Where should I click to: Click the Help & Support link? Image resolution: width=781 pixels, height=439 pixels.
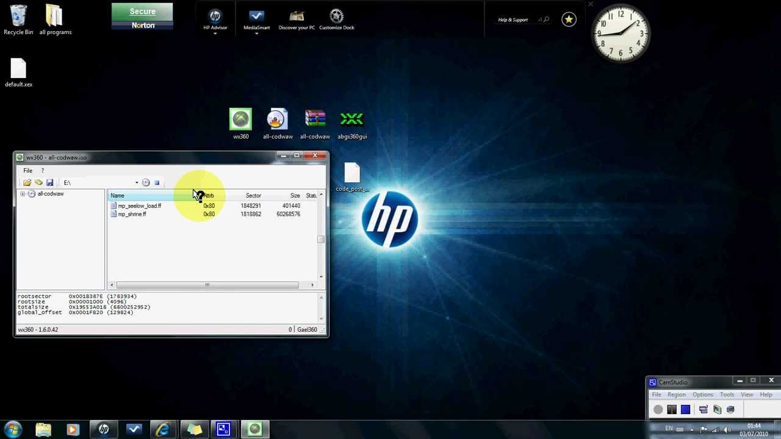pos(513,20)
